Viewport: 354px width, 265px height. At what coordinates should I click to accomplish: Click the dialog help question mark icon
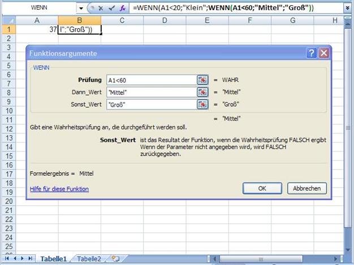[x=312, y=53]
